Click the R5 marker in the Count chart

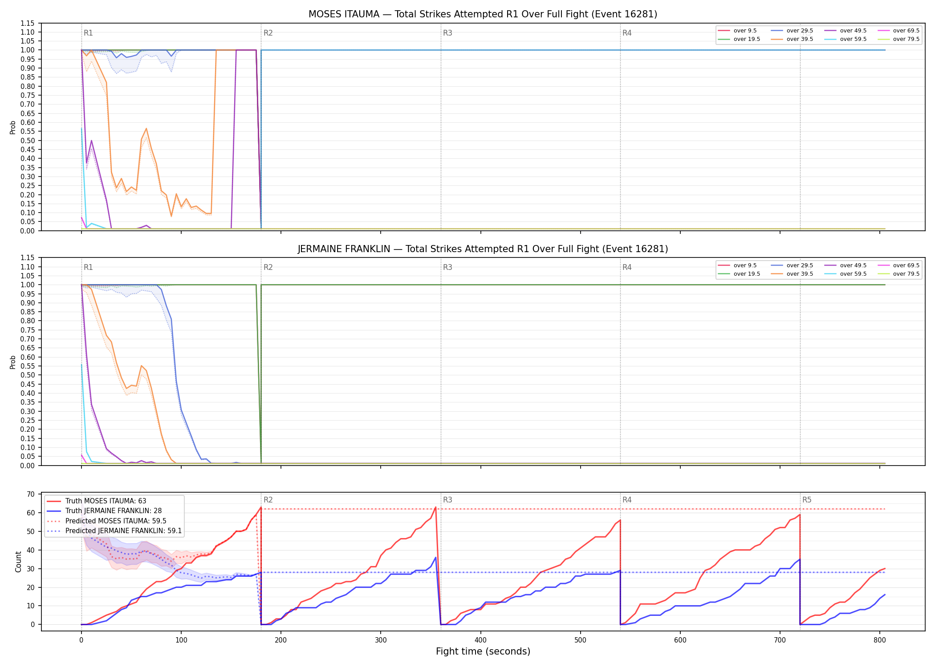(807, 500)
